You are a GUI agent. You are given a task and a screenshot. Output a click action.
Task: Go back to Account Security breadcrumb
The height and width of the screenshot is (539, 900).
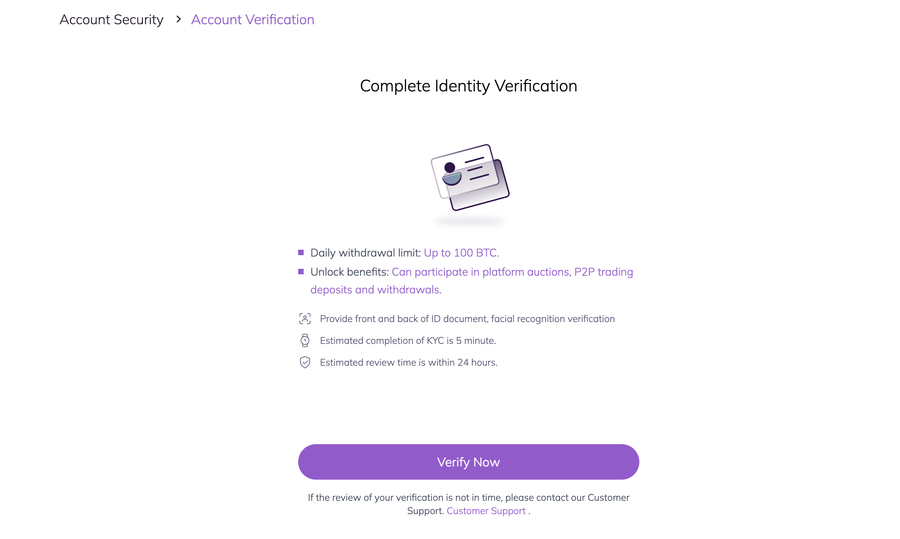111,19
